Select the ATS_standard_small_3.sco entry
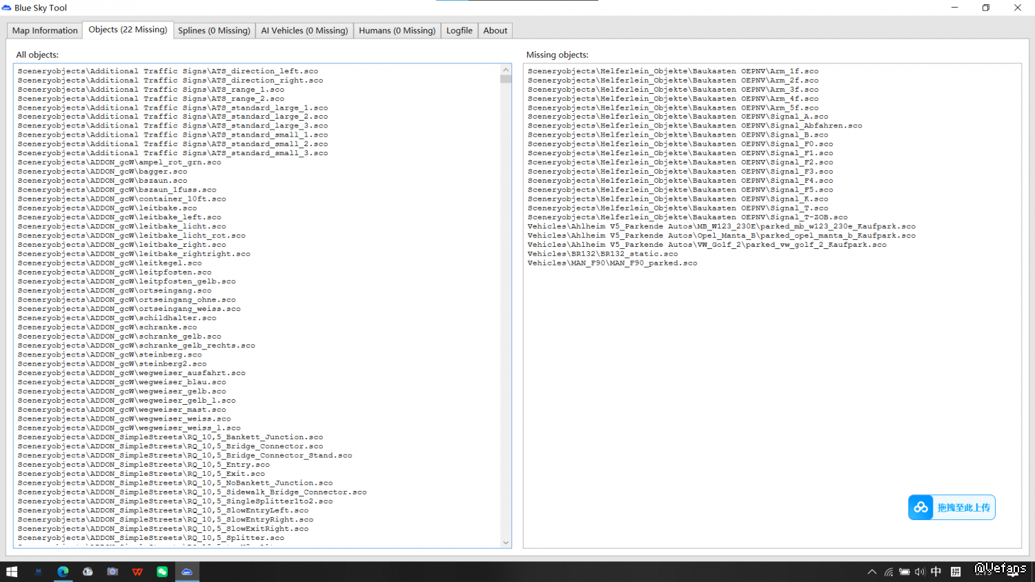Viewport: 1035px width, 582px height. pyautogui.click(x=173, y=153)
